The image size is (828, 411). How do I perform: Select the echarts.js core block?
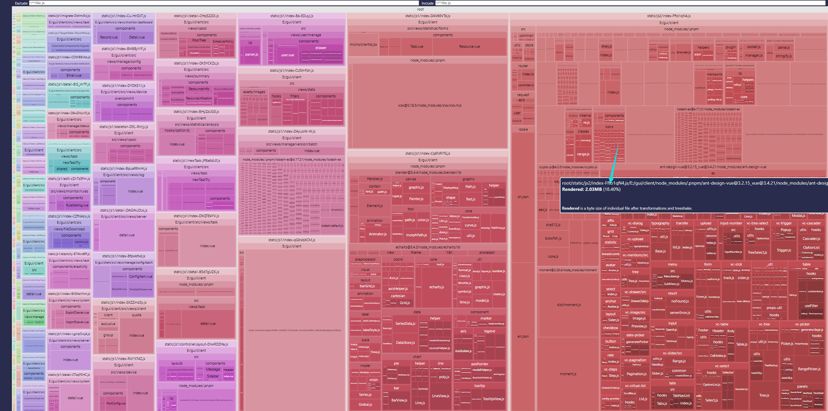[x=436, y=287]
